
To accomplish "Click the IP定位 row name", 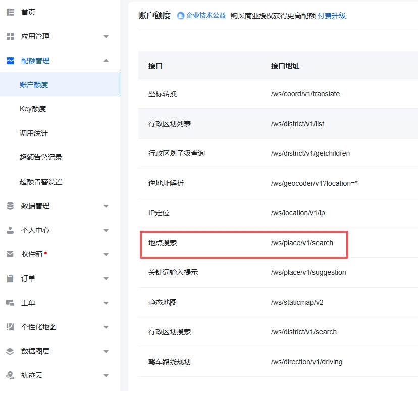I will [159, 213].
